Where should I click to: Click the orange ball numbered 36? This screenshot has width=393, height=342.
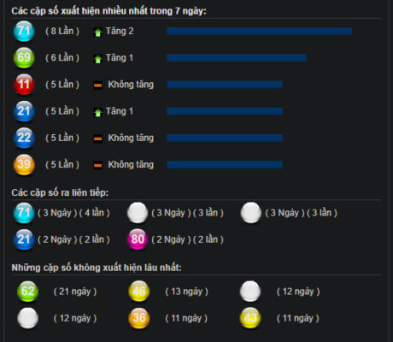click(139, 318)
